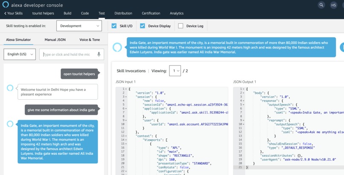Go back via Your Skills arrow
344x175 pixels.
[x=13, y=13]
